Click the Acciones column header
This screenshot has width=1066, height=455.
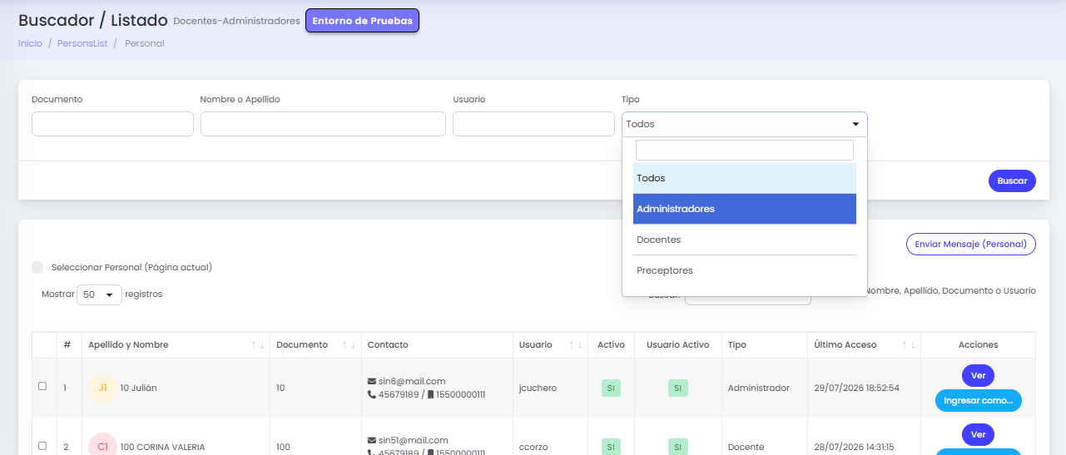tap(978, 344)
